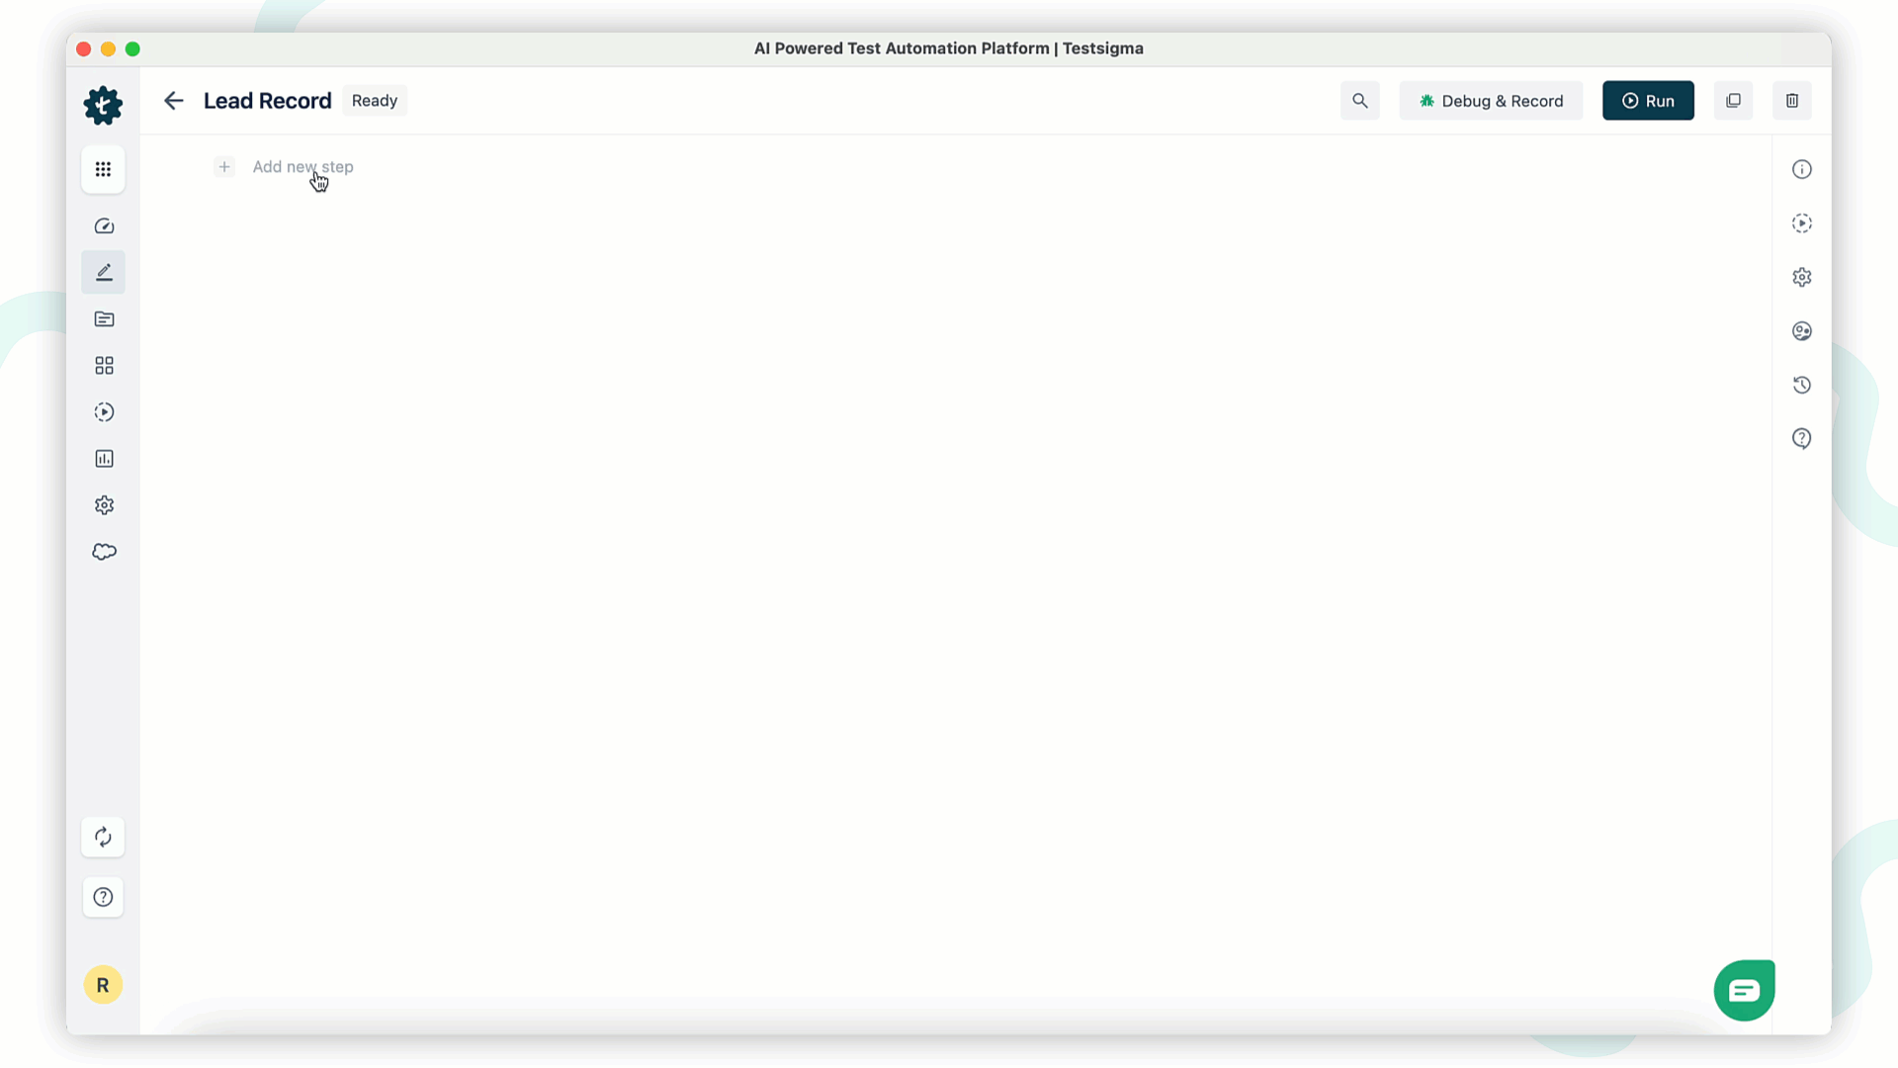Open the Test Data folder icon
The height and width of the screenshot is (1068, 1898).
click(104, 319)
